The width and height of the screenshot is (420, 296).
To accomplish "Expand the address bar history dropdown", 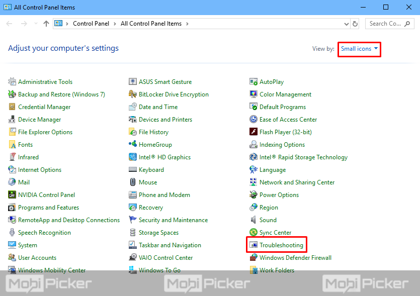I will [347, 24].
